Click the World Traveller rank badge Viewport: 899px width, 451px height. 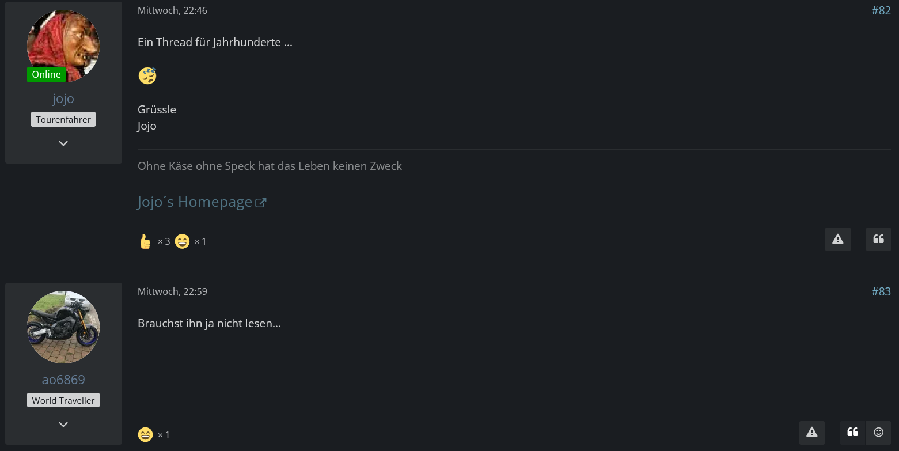[63, 400]
